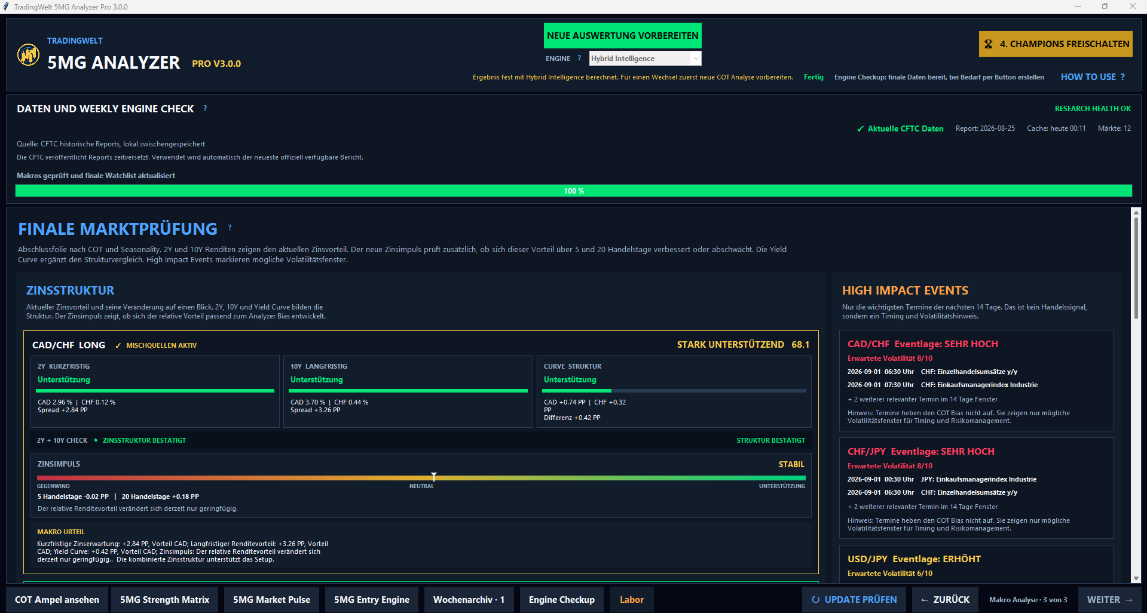Open Wochenarchiv · 1 tab

(469, 600)
